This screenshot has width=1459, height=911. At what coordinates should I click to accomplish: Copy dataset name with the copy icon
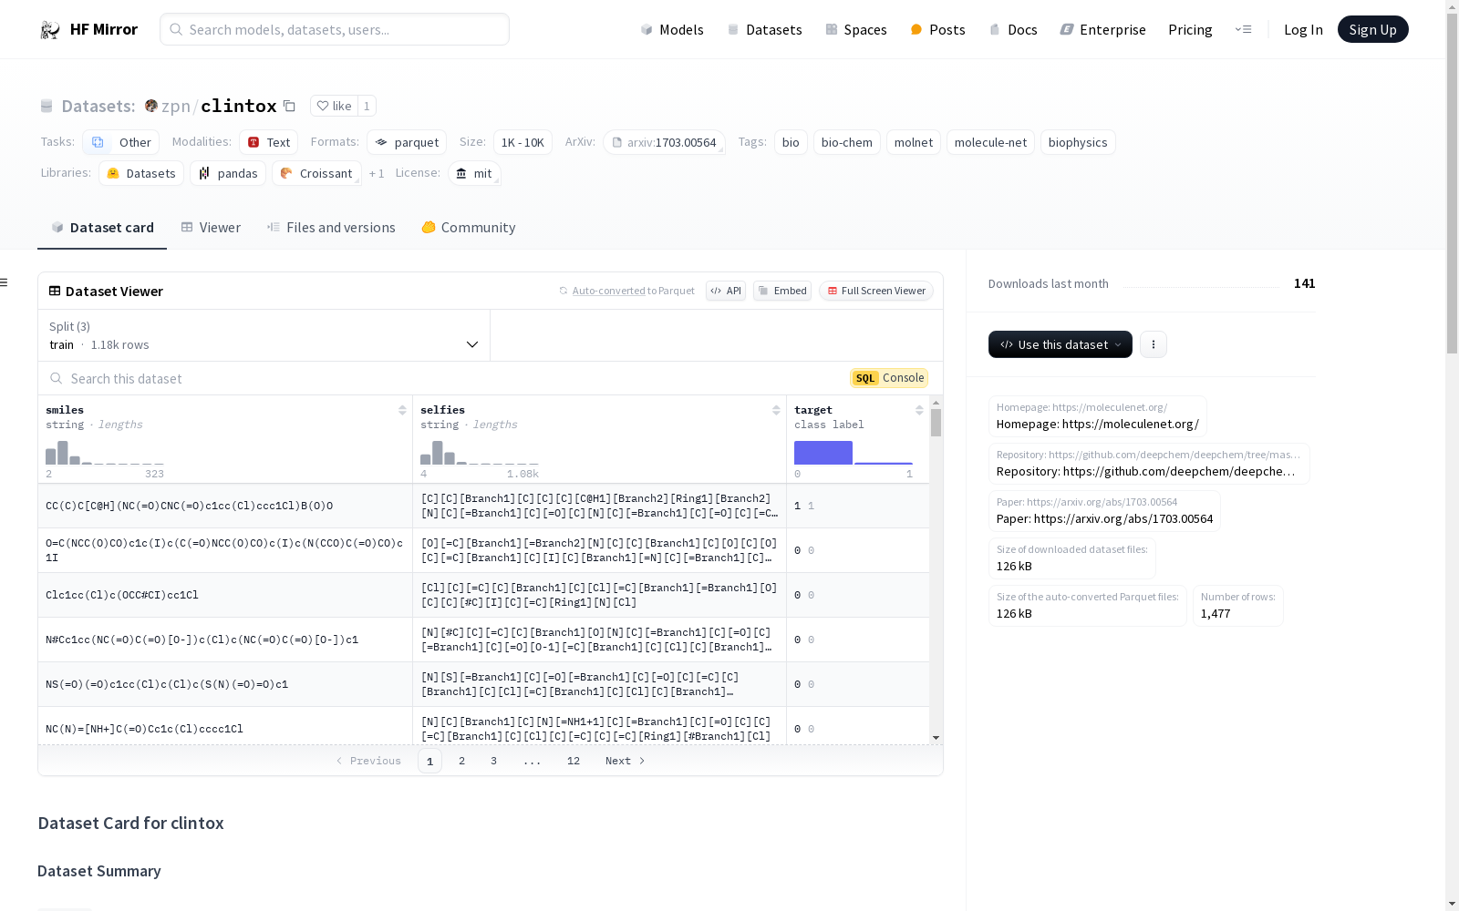click(289, 106)
